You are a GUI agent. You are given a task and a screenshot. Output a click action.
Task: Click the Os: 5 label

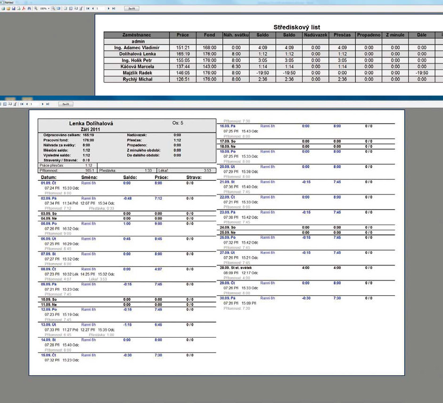(178, 123)
